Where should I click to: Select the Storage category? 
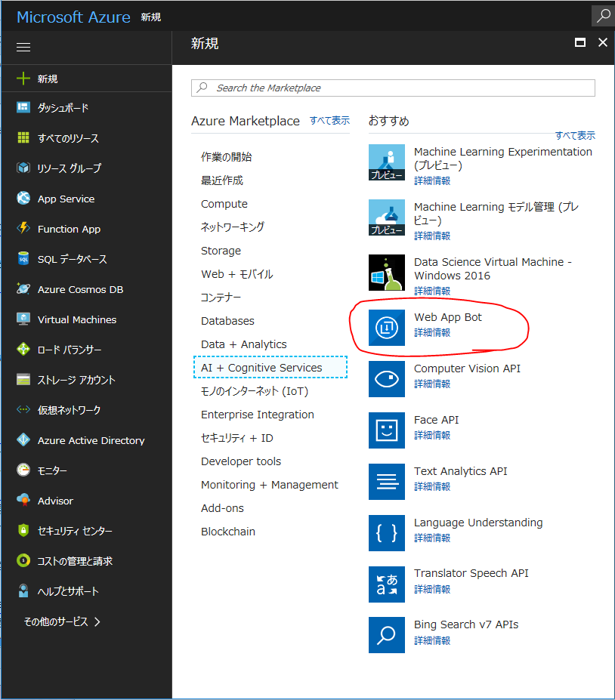(221, 251)
